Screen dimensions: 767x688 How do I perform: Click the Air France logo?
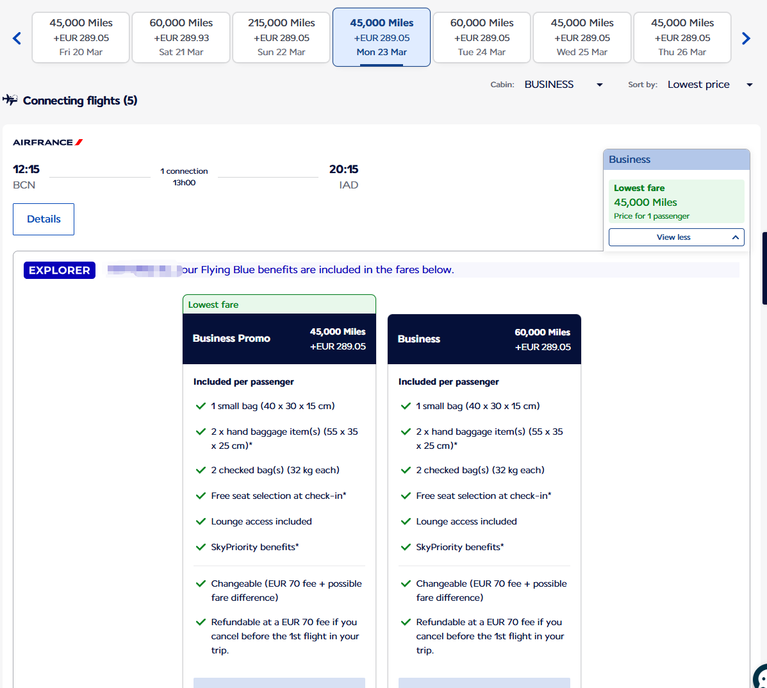coord(48,142)
